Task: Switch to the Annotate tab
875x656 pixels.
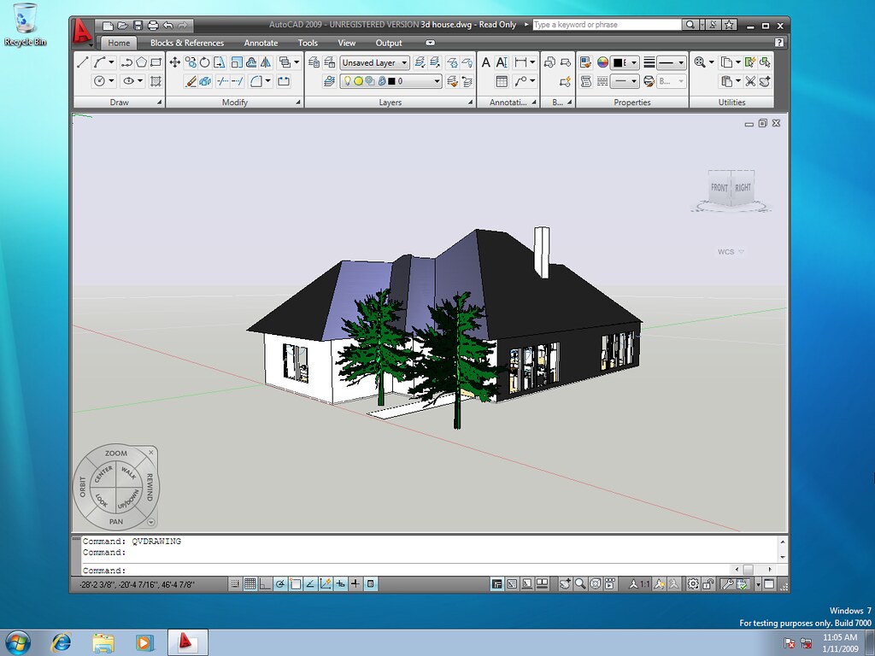Action: (261, 43)
